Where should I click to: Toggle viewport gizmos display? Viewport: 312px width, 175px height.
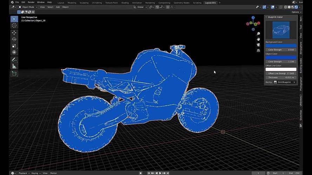pyautogui.click(x=264, y=7)
